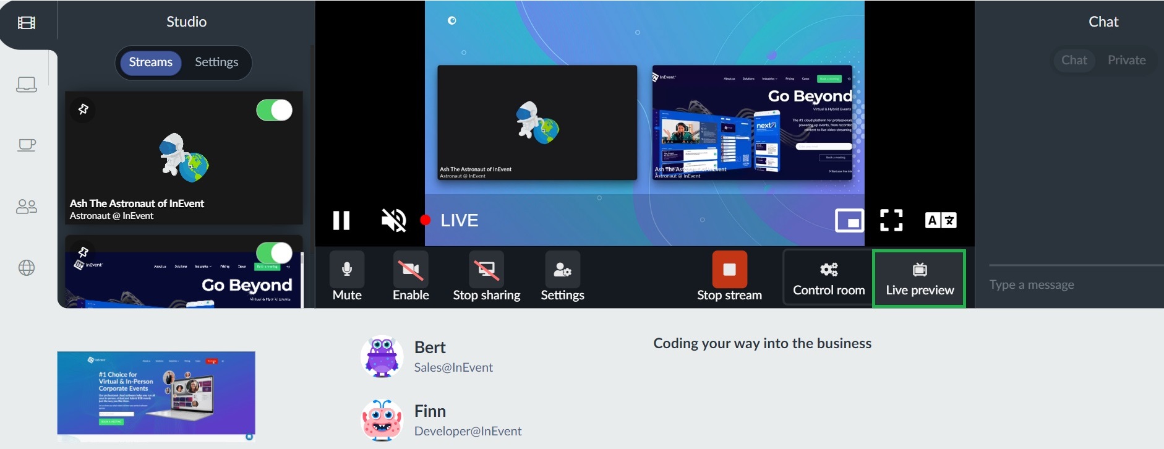Image resolution: width=1164 pixels, height=449 pixels.
Task: Click the Go Beyond tile in live video
Action: 752,122
